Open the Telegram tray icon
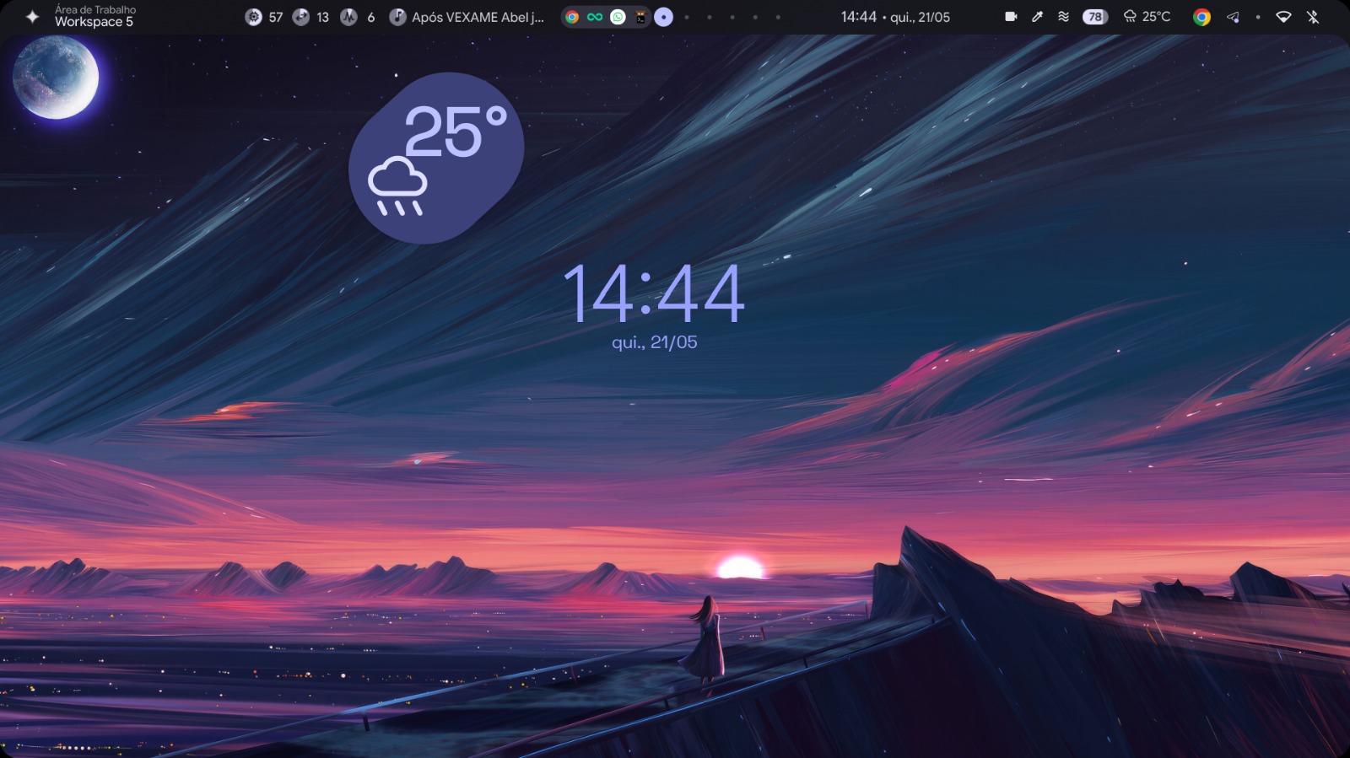Viewport: 1350px width, 758px height. pos(1233,17)
